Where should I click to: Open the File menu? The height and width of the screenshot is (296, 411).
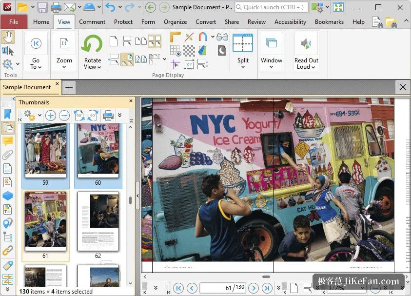tap(14, 22)
